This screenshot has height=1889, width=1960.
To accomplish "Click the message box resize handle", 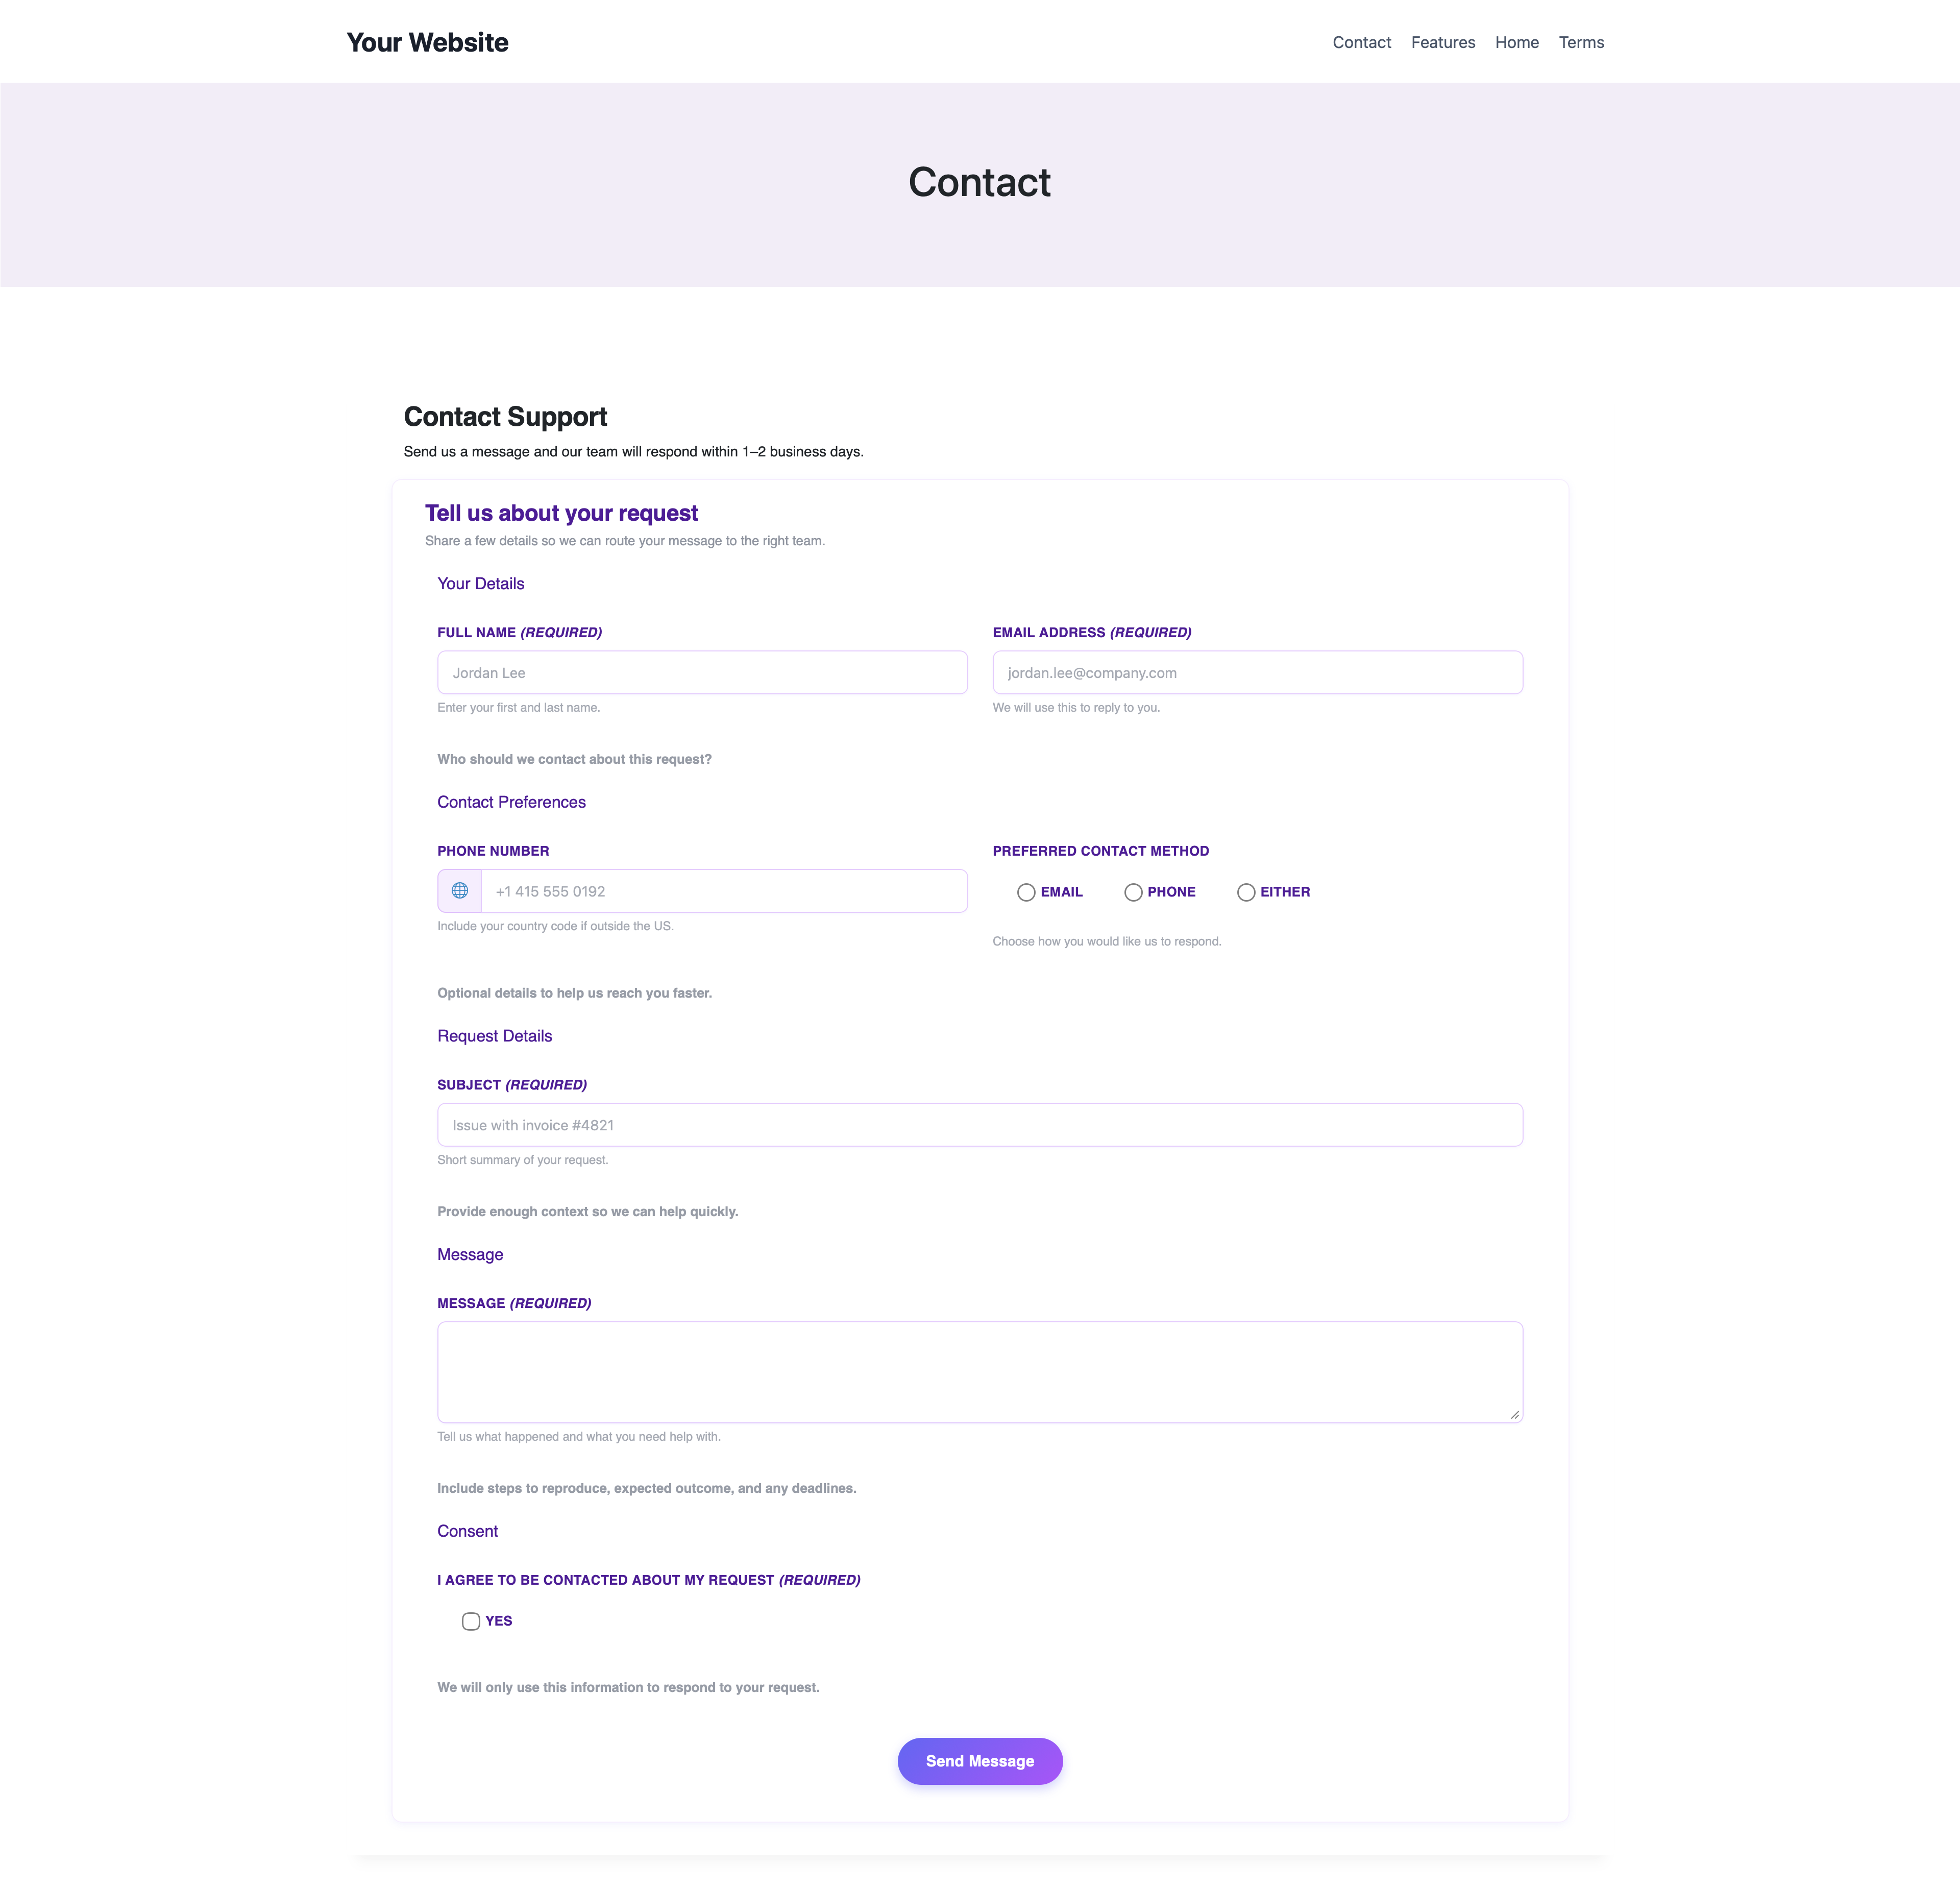I will pos(1514,1414).
